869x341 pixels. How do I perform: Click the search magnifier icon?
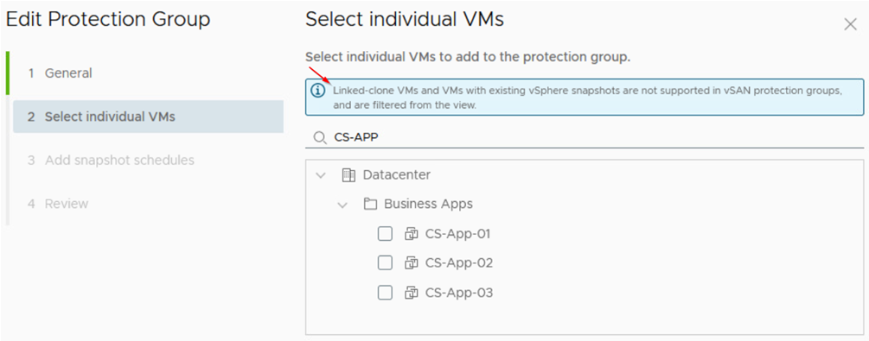click(x=320, y=138)
